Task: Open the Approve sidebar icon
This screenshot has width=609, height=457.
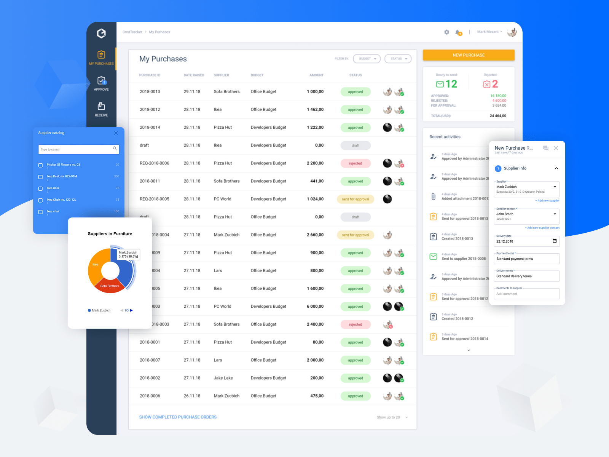Action: [101, 80]
